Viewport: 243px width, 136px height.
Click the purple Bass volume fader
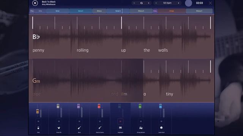(x=79, y=106)
